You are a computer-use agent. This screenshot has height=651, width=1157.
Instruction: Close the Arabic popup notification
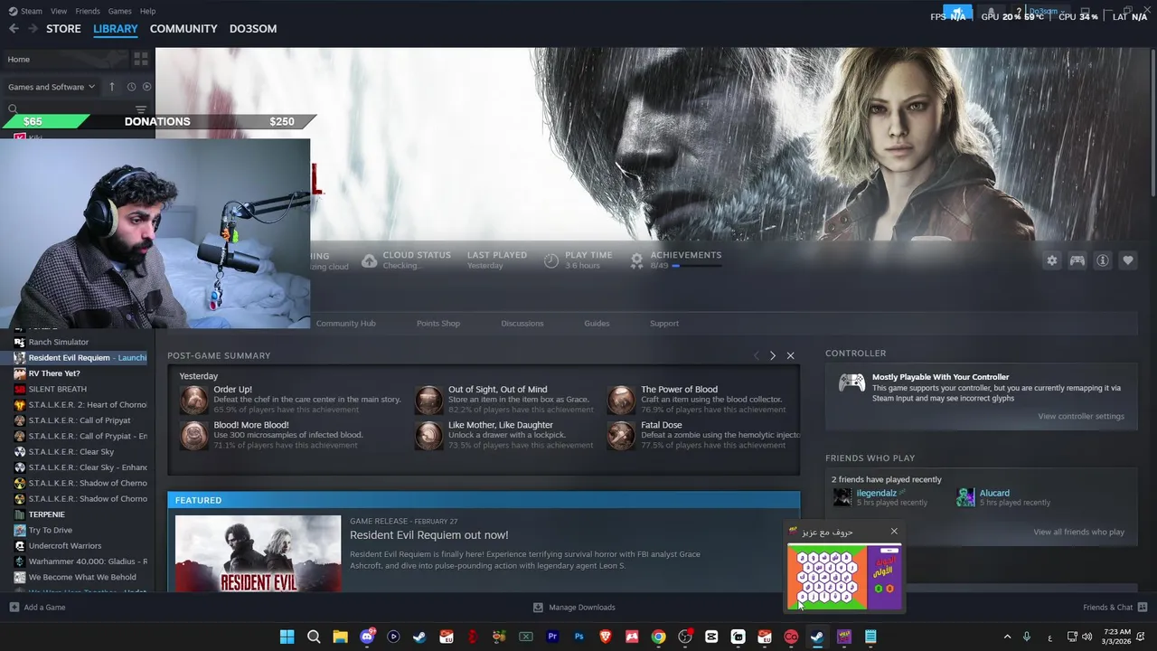pyautogui.click(x=894, y=532)
